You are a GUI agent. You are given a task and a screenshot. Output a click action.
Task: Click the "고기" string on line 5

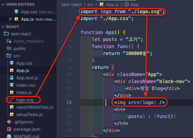coord(133,39)
